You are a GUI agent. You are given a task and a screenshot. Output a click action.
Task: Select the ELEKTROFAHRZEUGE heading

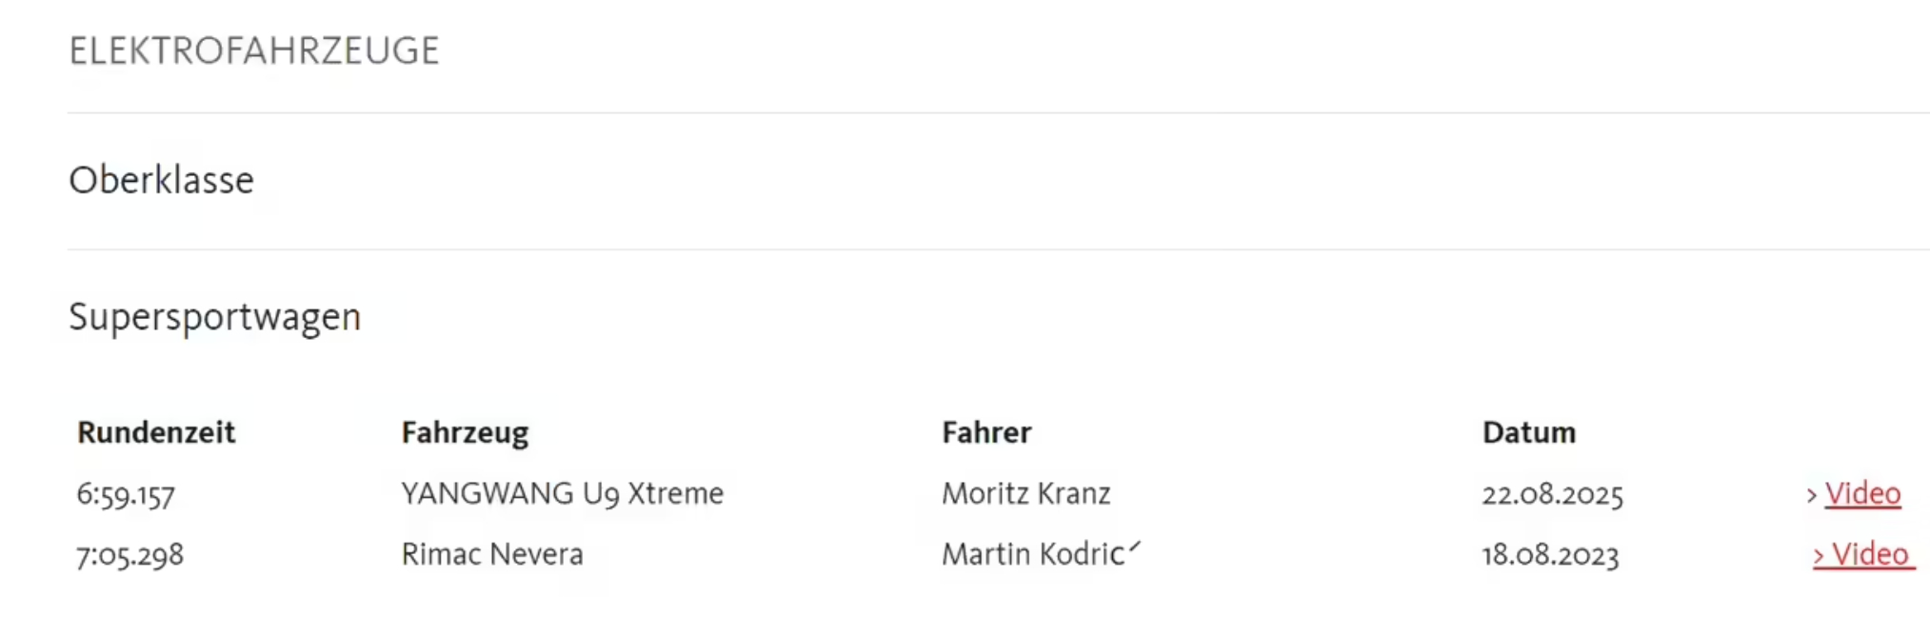(254, 50)
